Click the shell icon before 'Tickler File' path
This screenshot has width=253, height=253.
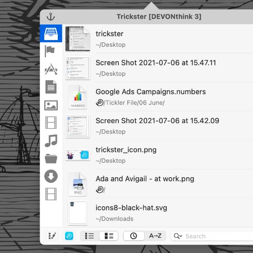click(x=100, y=102)
